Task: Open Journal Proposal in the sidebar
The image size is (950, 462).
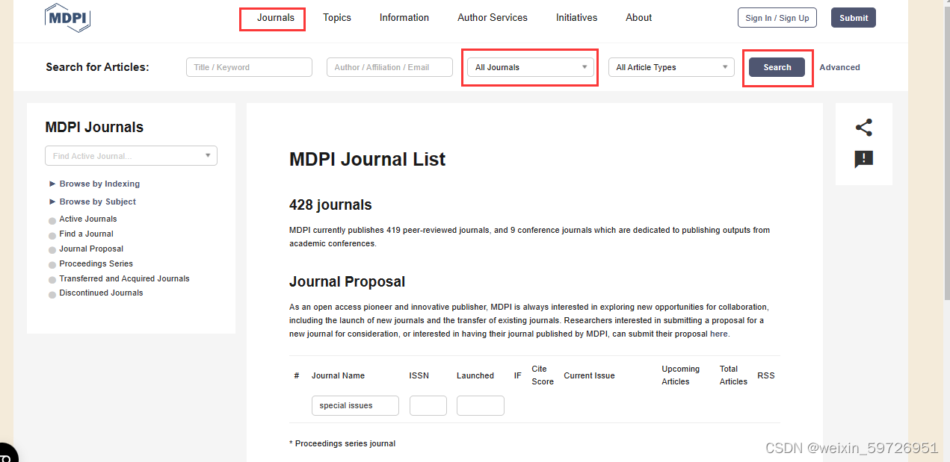Action: pos(91,249)
